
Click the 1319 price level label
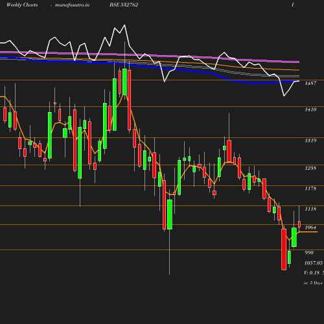(x=310, y=141)
